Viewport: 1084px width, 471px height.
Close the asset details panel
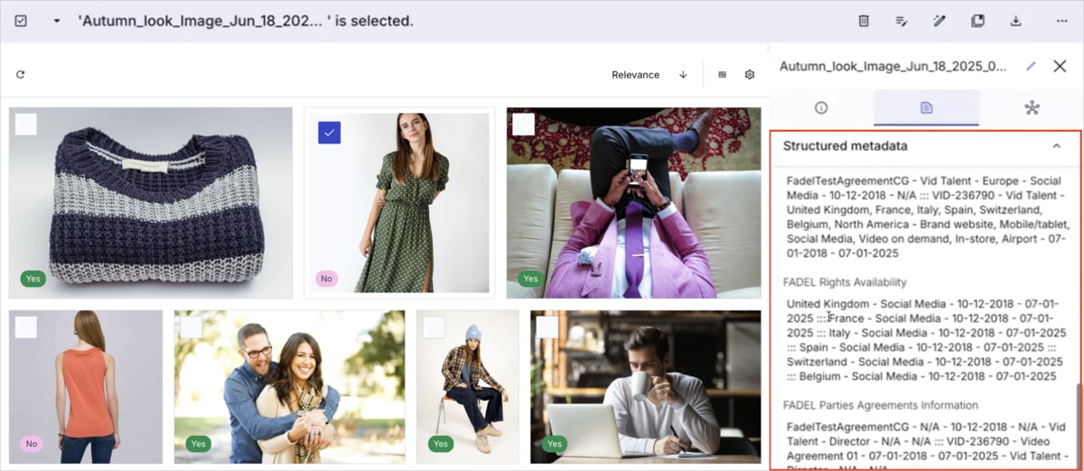coord(1060,66)
